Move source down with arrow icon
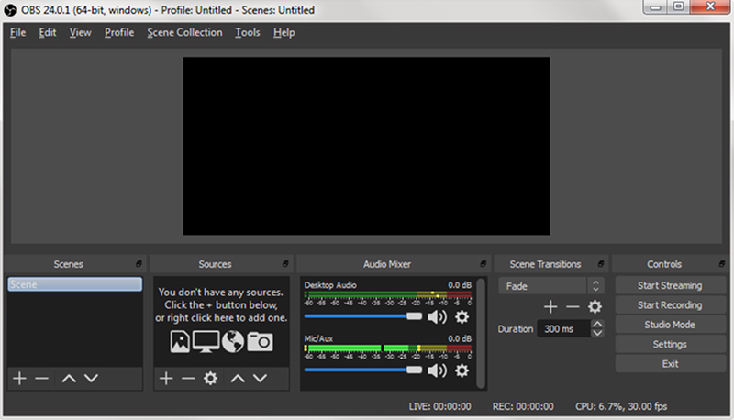 (x=260, y=378)
